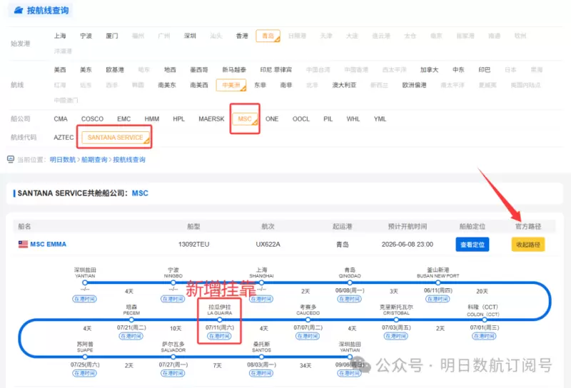The image size is (571, 388).
Task: Pick the 墨西哥 route filter
Action: pos(199,69)
